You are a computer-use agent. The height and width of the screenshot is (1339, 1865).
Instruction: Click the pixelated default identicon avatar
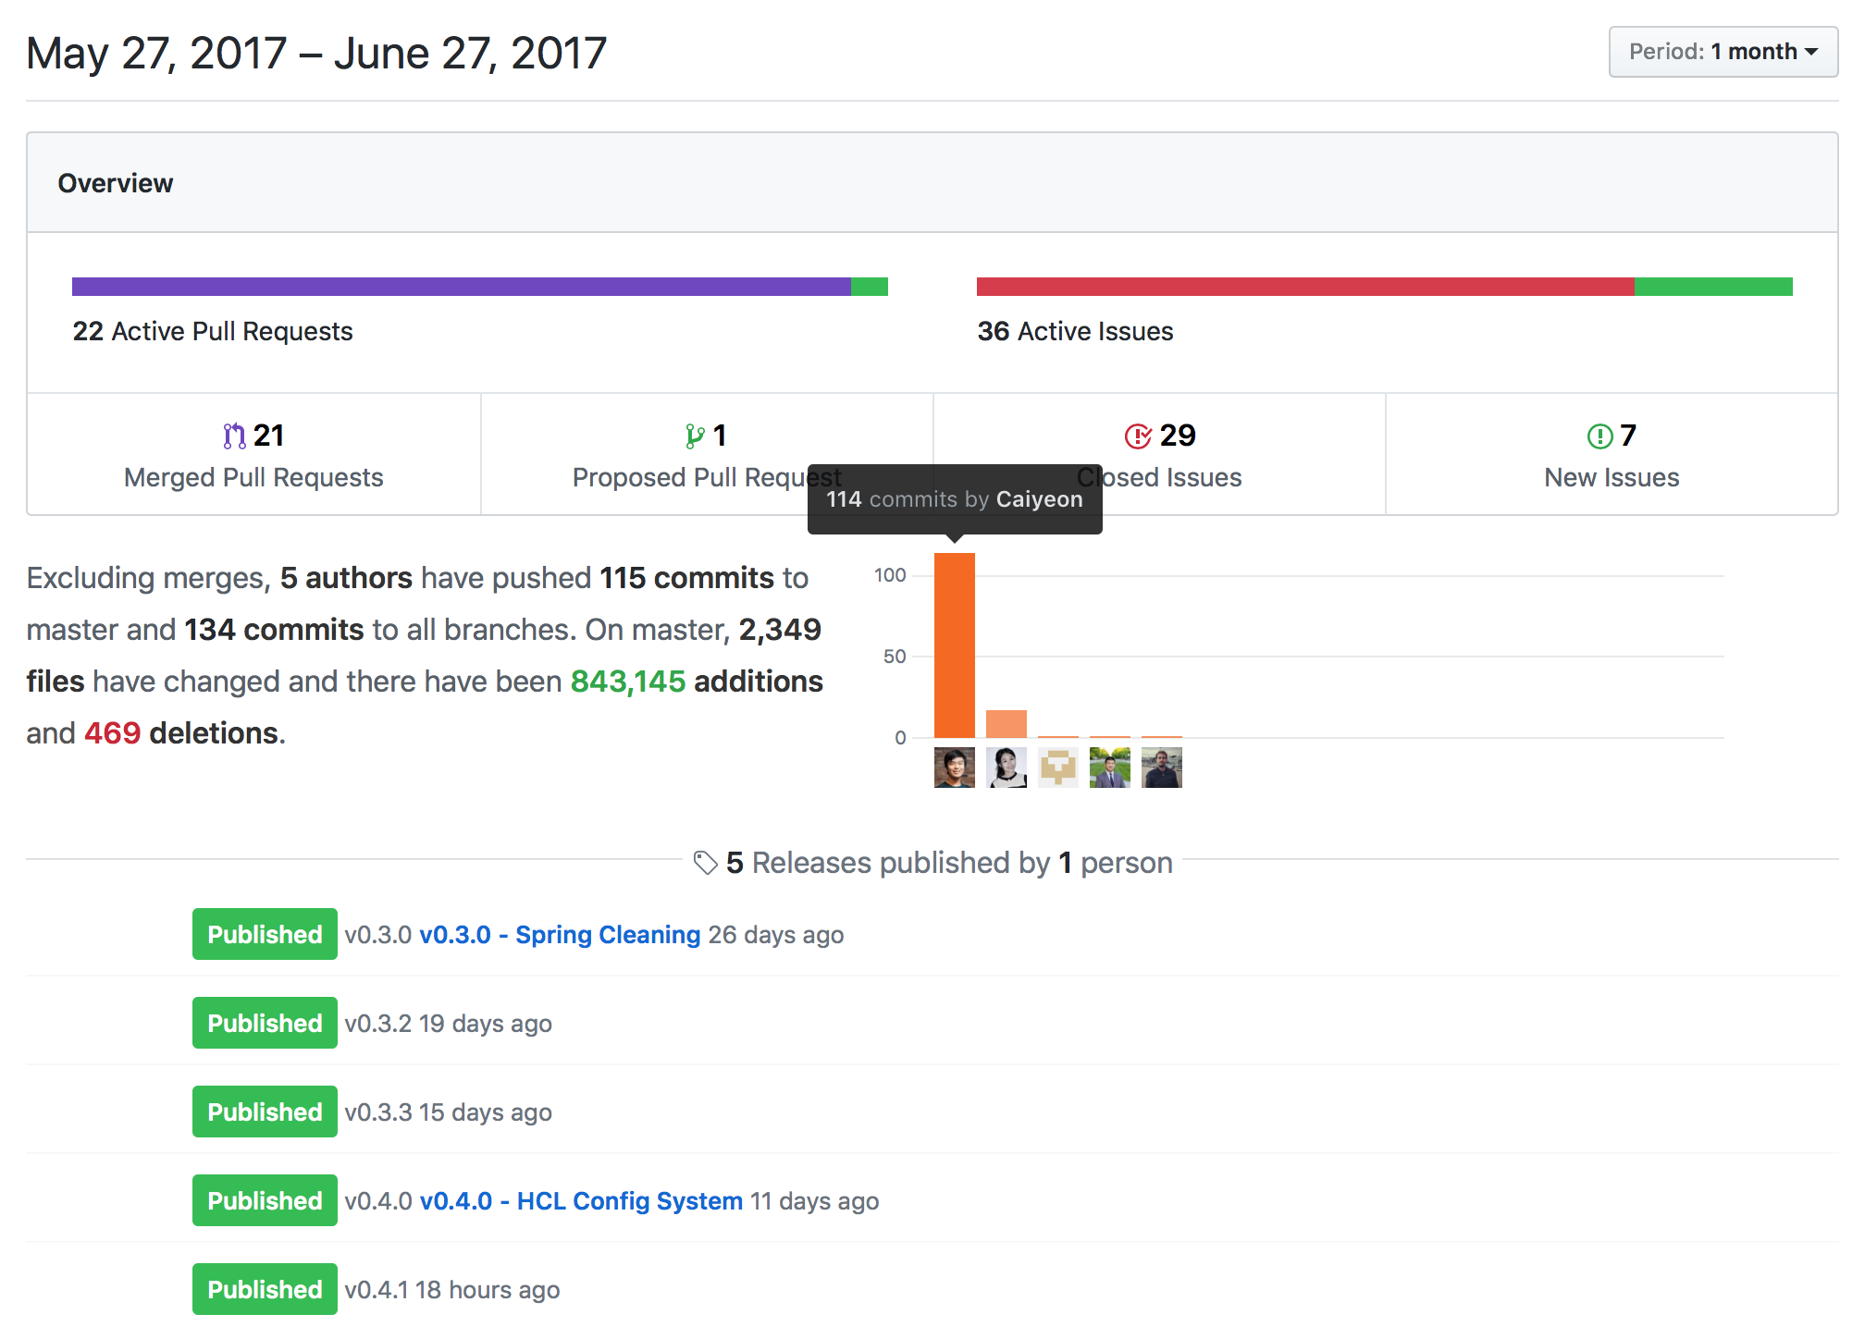pos(1057,768)
